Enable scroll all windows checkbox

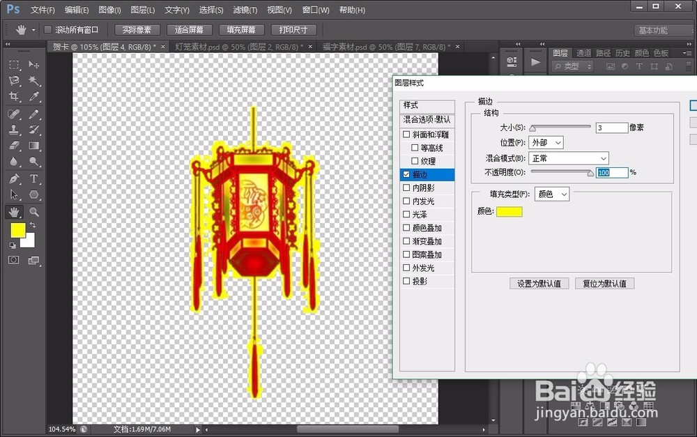tap(47, 30)
